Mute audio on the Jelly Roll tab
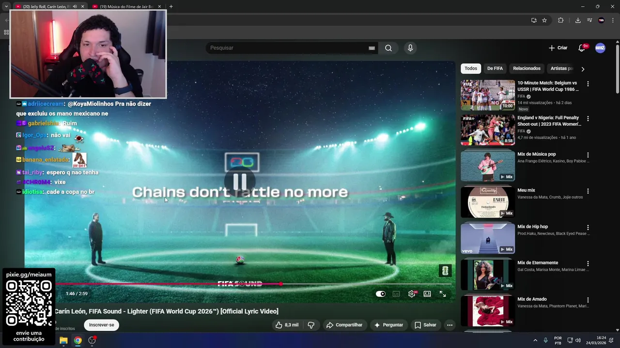 point(75,7)
